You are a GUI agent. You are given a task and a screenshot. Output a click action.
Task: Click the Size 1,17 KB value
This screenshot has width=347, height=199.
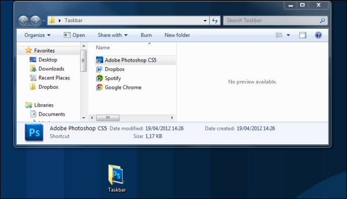click(x=154, y=136)
